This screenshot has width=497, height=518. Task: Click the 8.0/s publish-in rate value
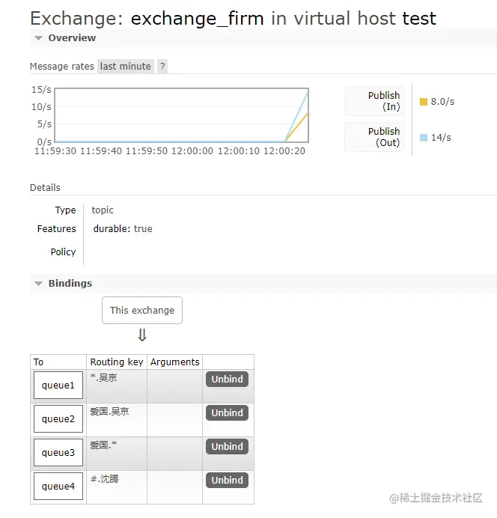[442, 102]
